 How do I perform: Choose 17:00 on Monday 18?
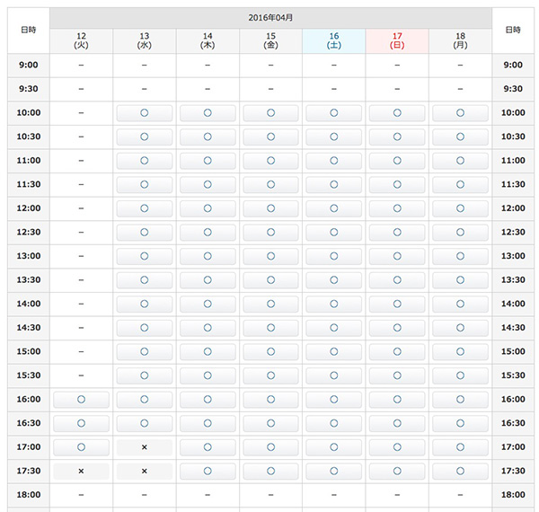click(460, 446)
